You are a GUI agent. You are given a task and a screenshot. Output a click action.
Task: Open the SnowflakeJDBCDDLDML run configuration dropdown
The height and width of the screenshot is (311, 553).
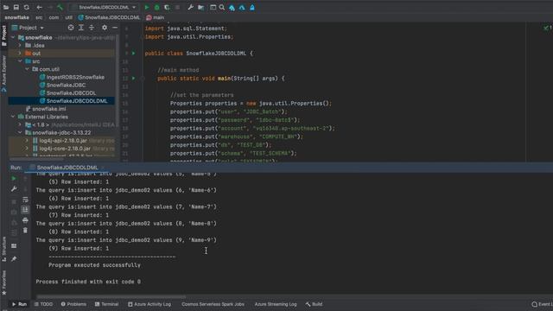click(x=104, y=7)
